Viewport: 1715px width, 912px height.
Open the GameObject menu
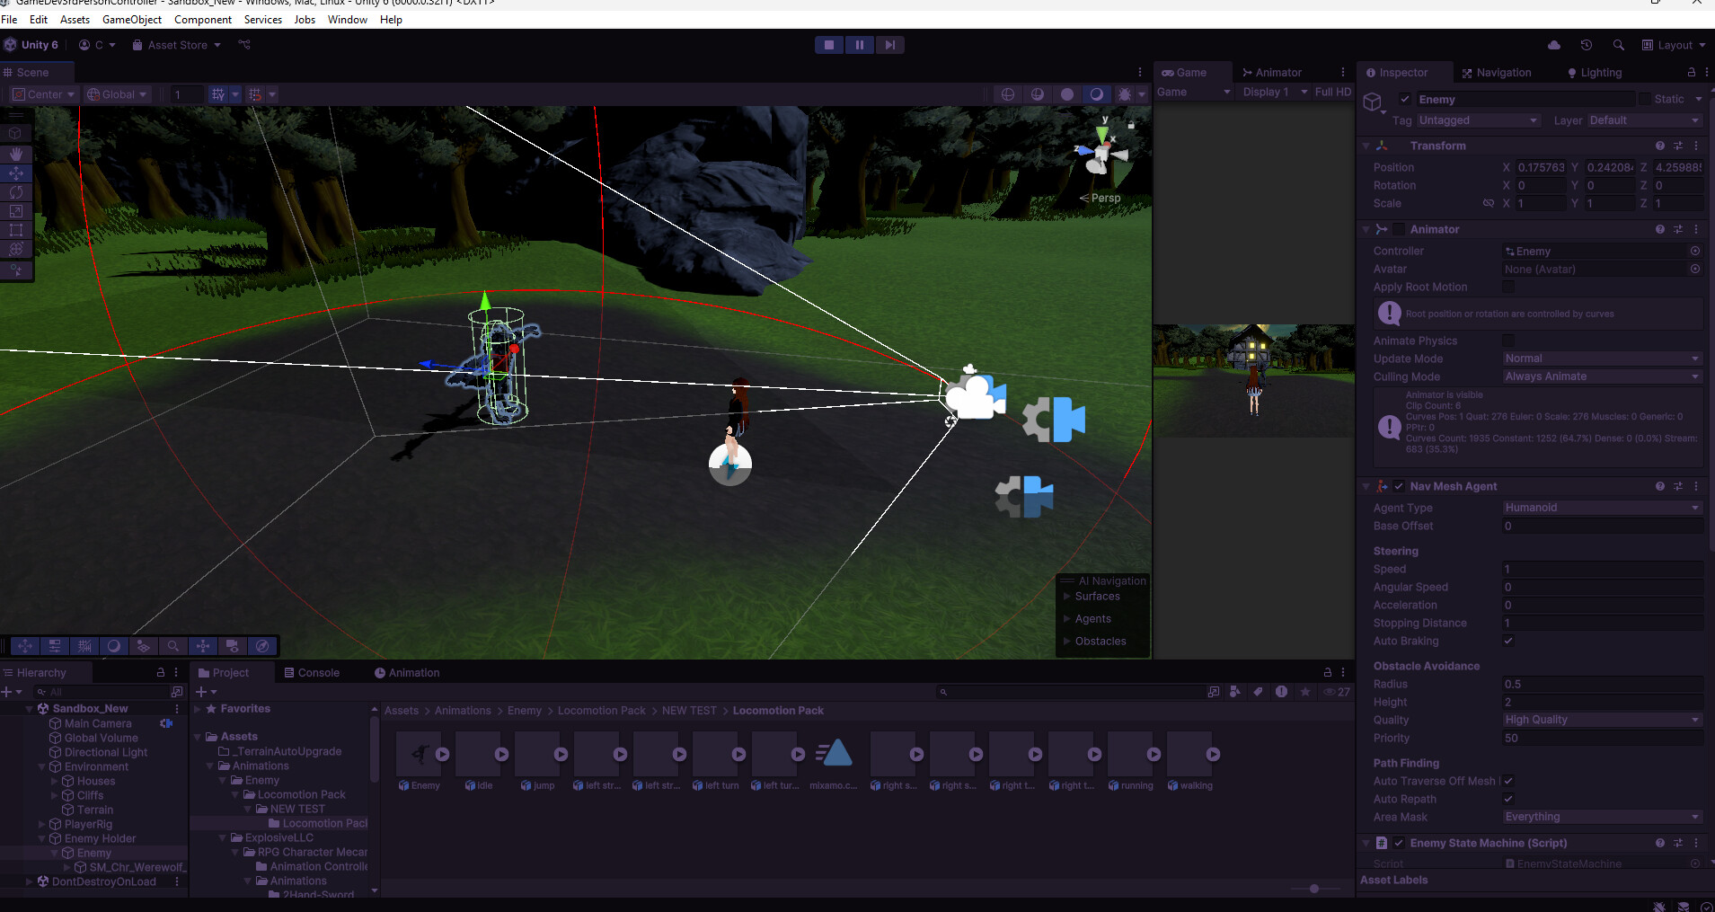point(132,19)
